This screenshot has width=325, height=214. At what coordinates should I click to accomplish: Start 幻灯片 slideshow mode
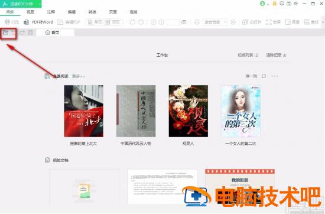click(252, 22)
